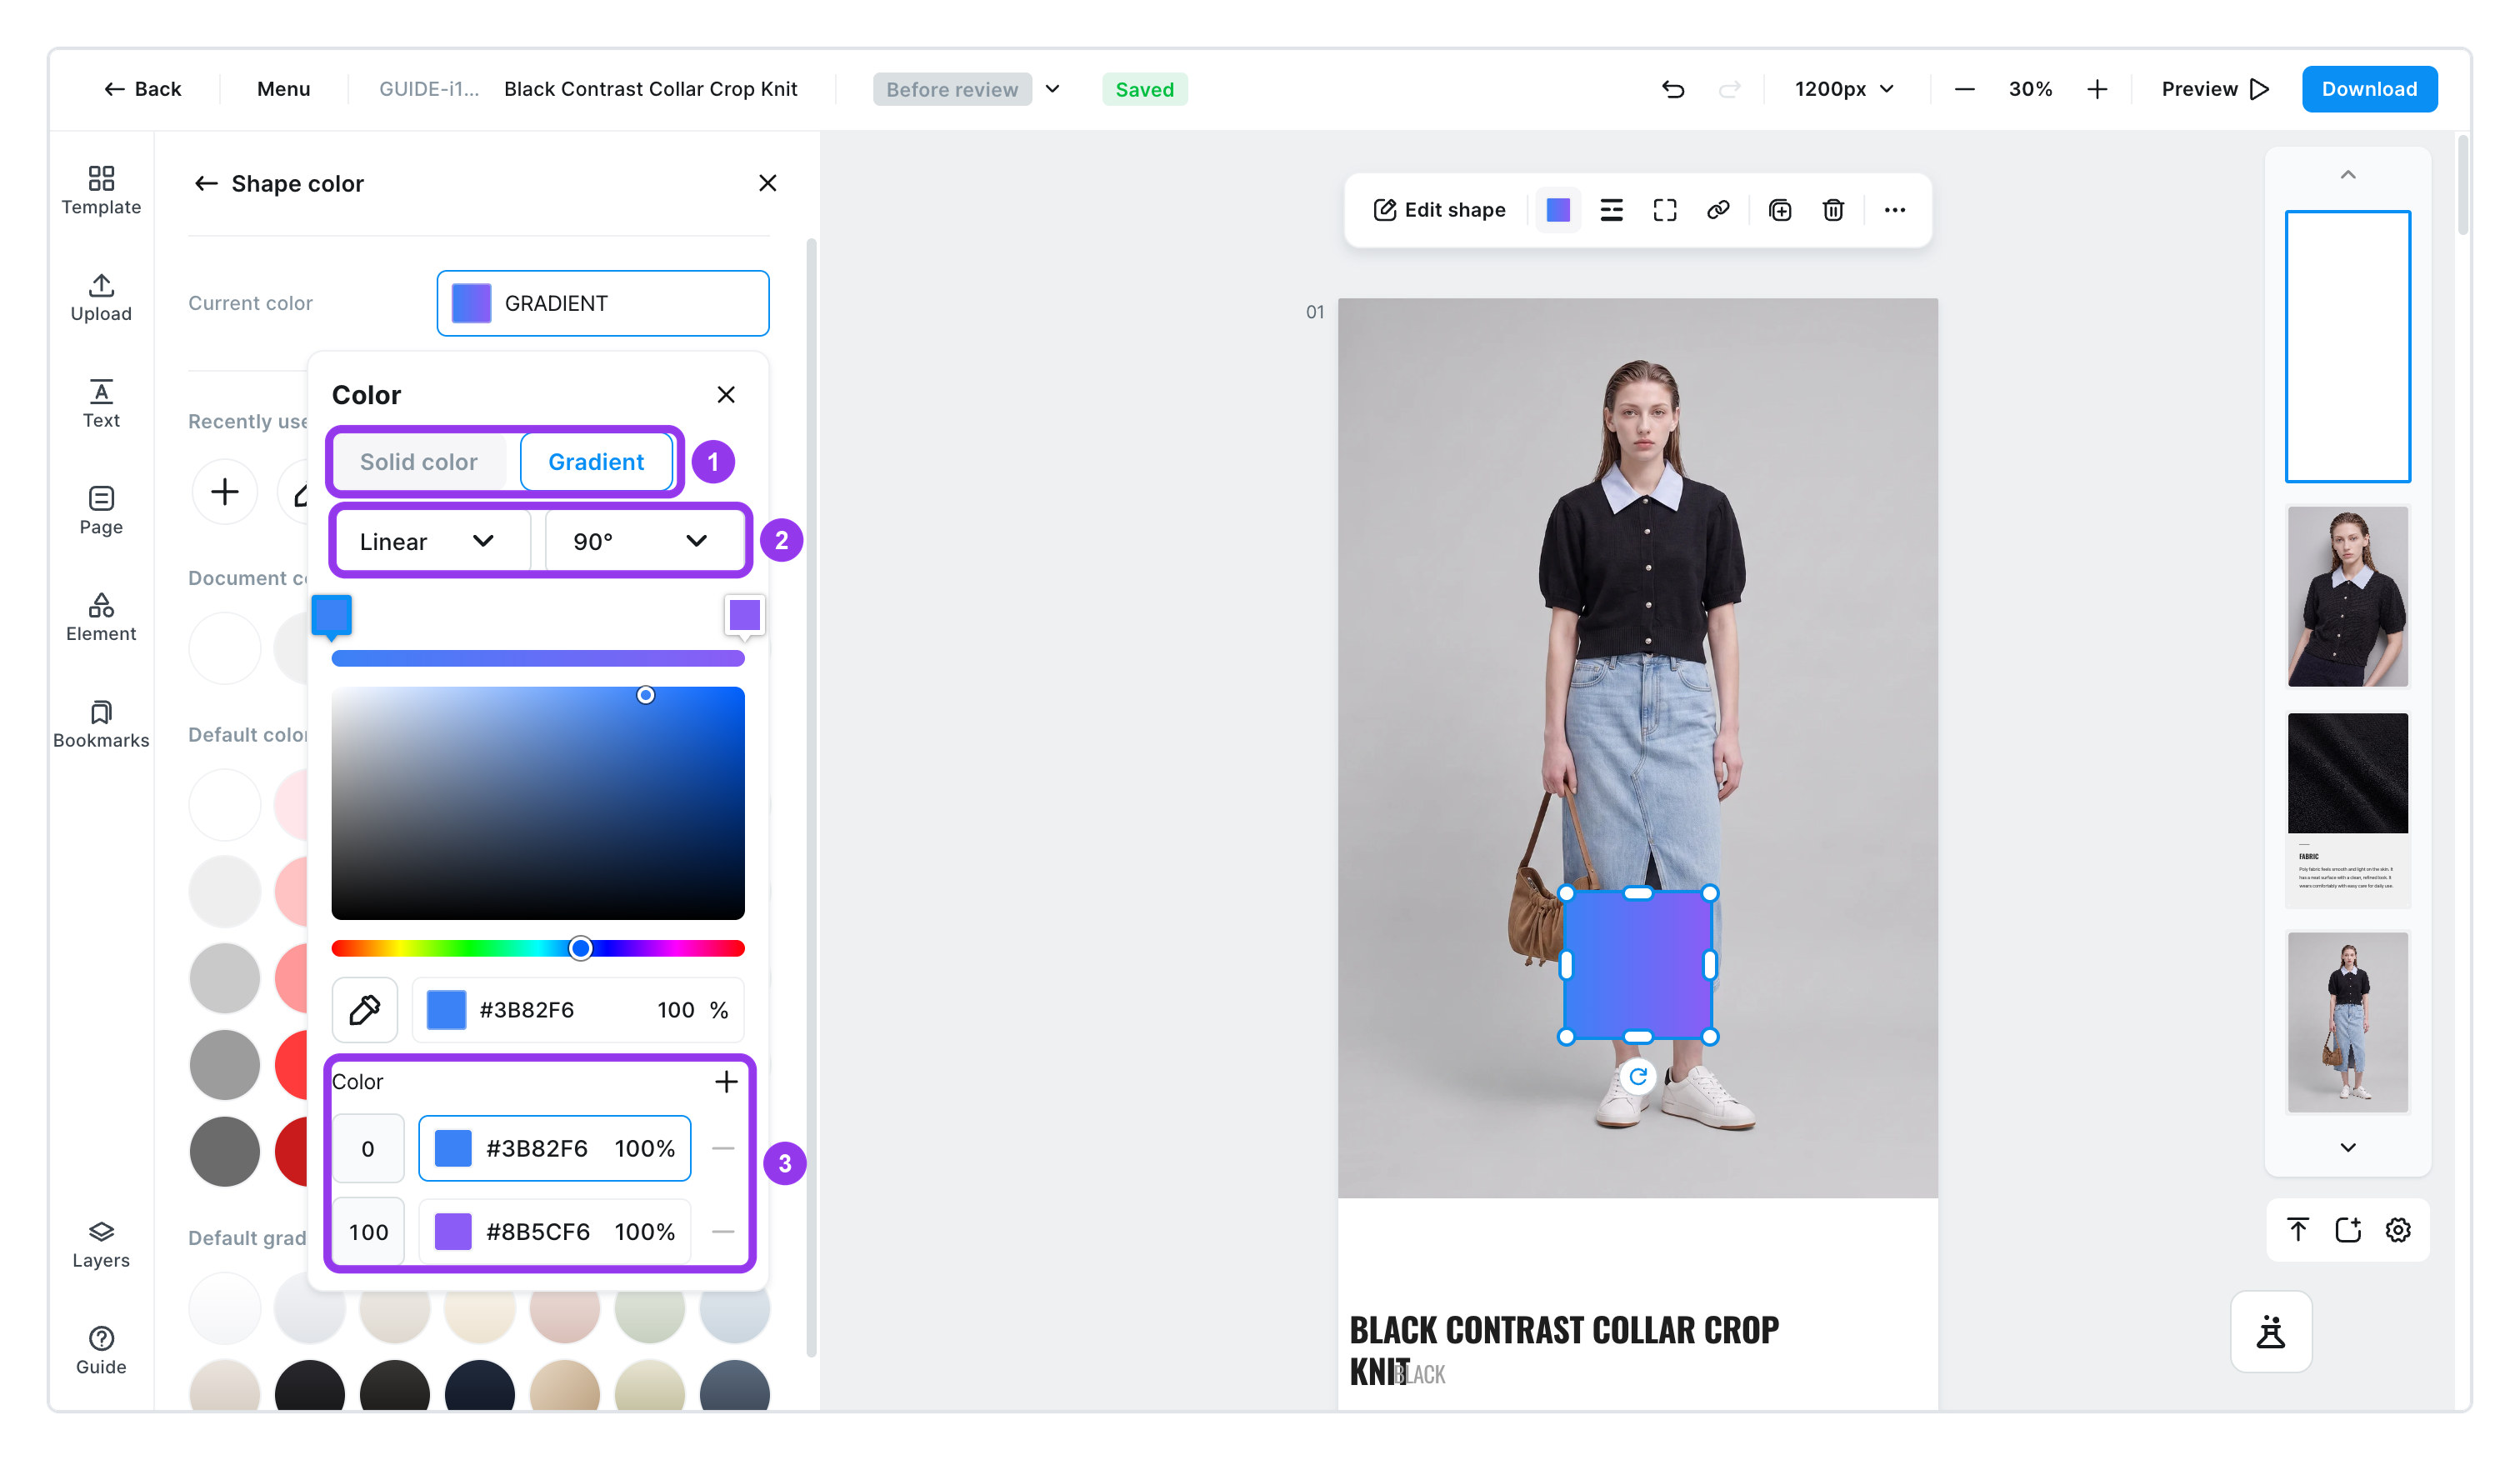The height and width of the screenshot is (1460, 2520).
Task: Open the Layers panel icon
Action: pyautogui.click(x=101, y=1244)
